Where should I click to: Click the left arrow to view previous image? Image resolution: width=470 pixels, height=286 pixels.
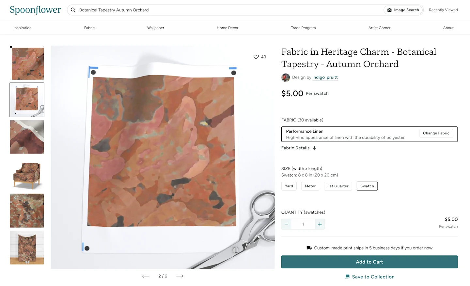pos(146,276)
